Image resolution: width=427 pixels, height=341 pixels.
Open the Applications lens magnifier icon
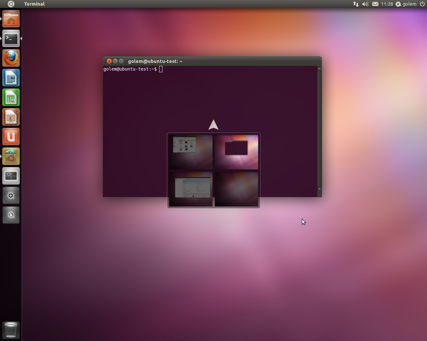tap(11, 196)
